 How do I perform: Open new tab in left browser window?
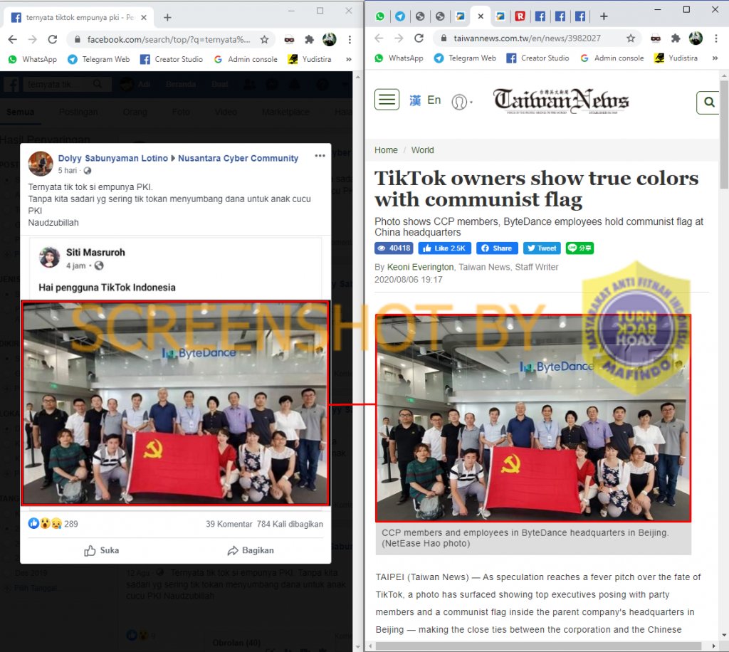167,18
